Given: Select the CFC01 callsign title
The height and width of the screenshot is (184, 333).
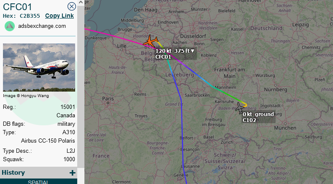Looking at the screenshot, I should tap(17, 7).
